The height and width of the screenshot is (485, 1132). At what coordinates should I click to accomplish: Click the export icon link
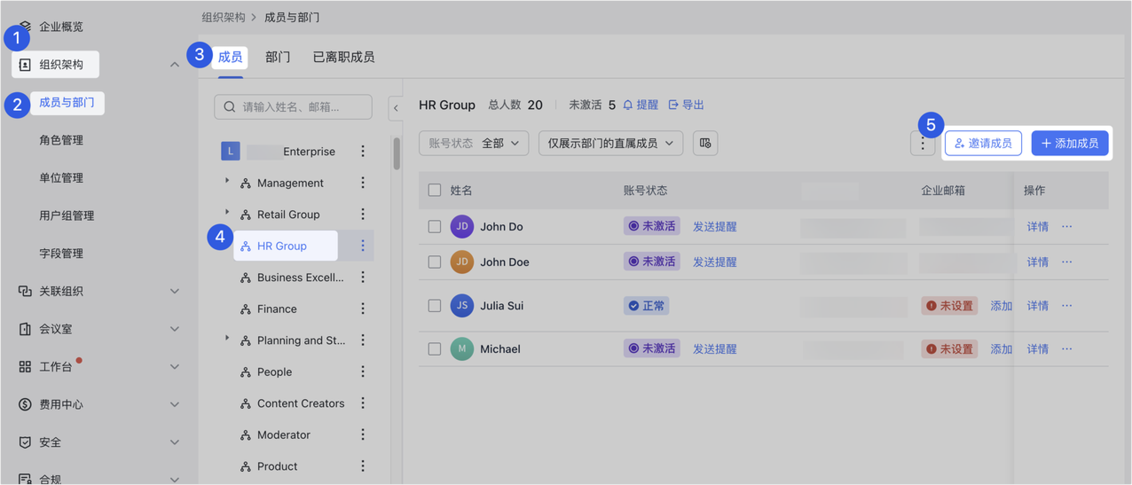click(673, 105)
